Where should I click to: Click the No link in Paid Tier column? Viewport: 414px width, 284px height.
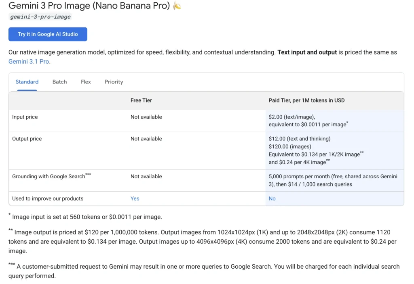pos(272,198)
